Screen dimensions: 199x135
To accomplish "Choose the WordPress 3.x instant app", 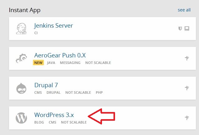I will pyautogui.click(x=54, y=115).
